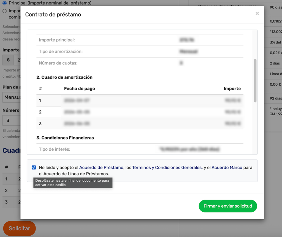Click the 'Fecha de pago' column header
The height and width of the screenshot is (237, 282).
(79, 89)
